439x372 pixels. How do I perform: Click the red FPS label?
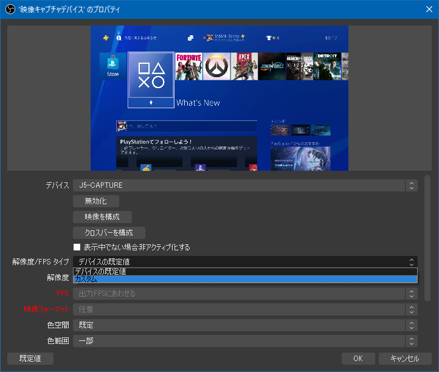[63, 294]
